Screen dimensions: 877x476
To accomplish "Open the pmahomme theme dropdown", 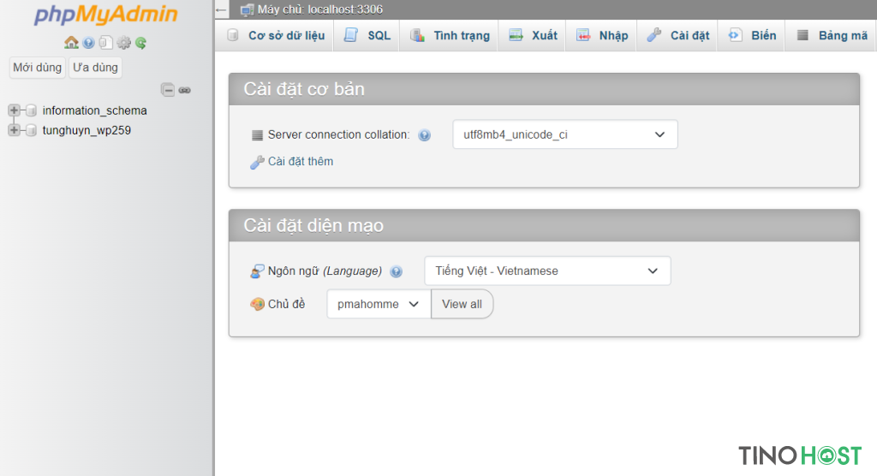I will (x=379, y=304).
